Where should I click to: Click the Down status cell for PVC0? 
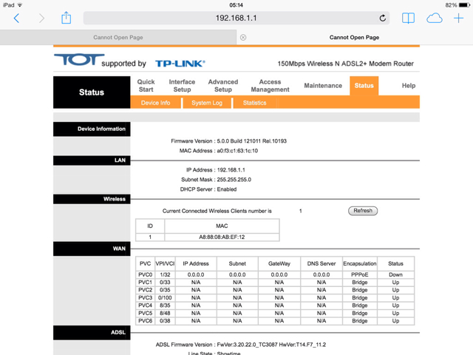click(x=395, y=274)
